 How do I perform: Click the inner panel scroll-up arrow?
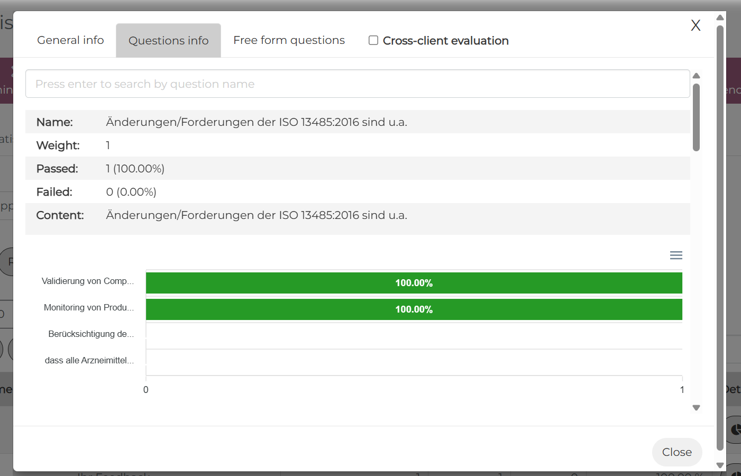(x=696, y=76)
